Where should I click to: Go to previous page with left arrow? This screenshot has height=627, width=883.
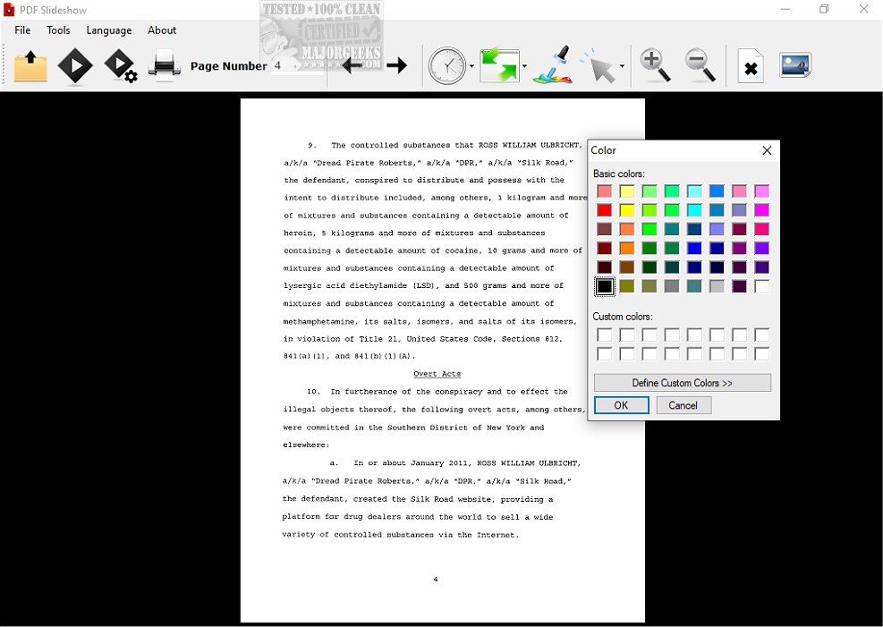click(352, 65)
